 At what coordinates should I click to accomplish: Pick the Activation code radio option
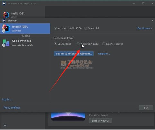click(87, 44)
